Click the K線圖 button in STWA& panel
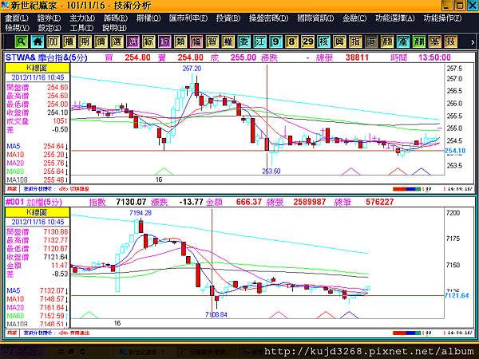 pos(38,68)
